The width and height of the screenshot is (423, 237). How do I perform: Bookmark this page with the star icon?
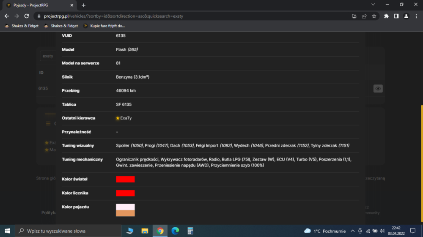(374, 16)
